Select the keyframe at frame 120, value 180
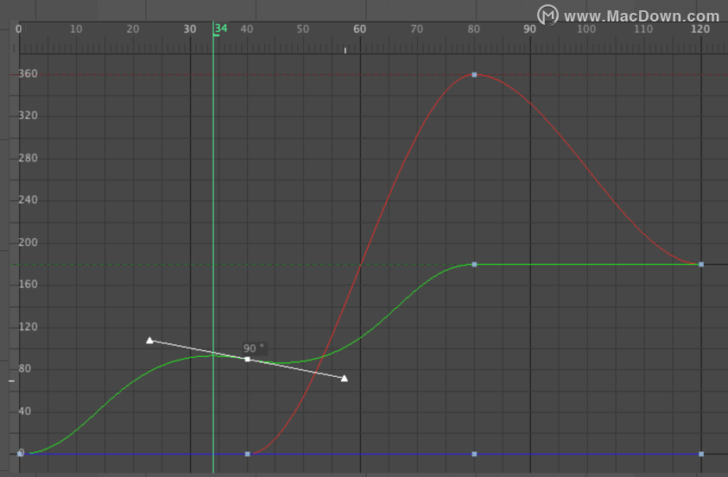 pyautogui.click(x=701, y=264)
